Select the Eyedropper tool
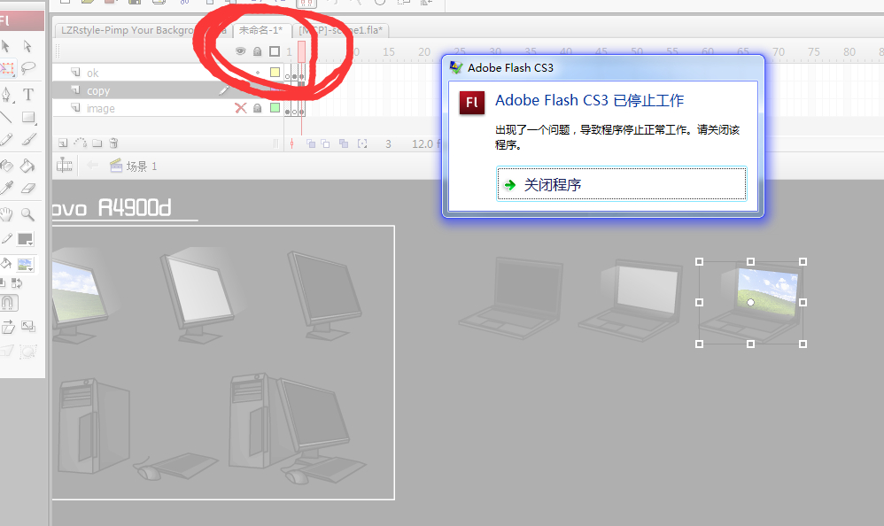The height and width of the screenshot is (526, 884). pyautogui.click(x=6, y=189)
